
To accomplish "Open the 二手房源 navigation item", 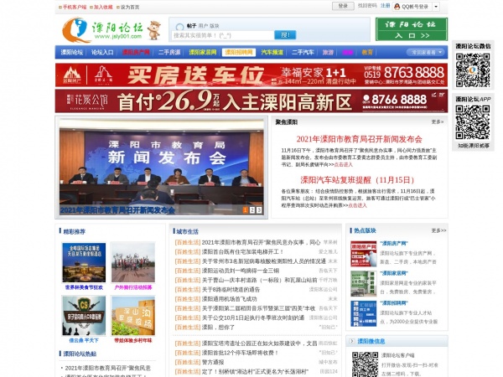I will [169, 52].
